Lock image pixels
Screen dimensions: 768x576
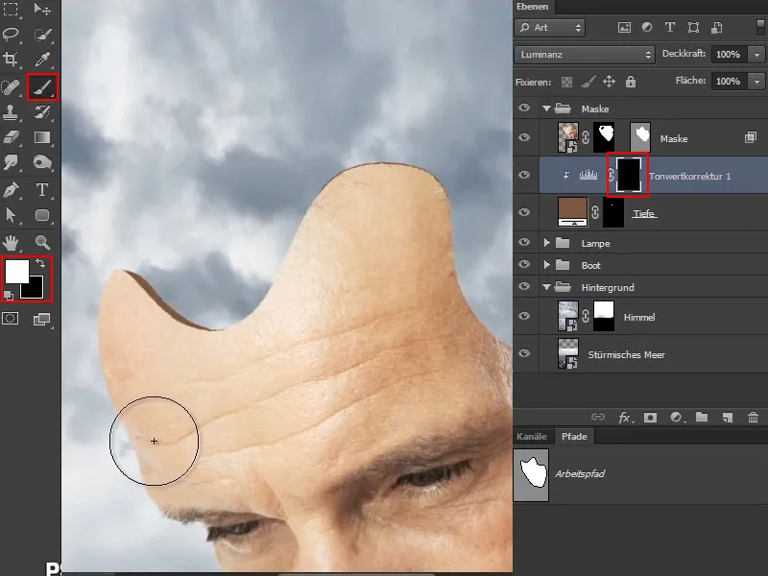[588, 82]
